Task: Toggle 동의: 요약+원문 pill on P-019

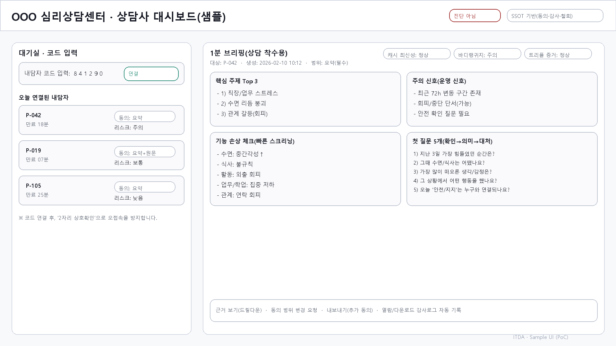Action: pos(144,152)
